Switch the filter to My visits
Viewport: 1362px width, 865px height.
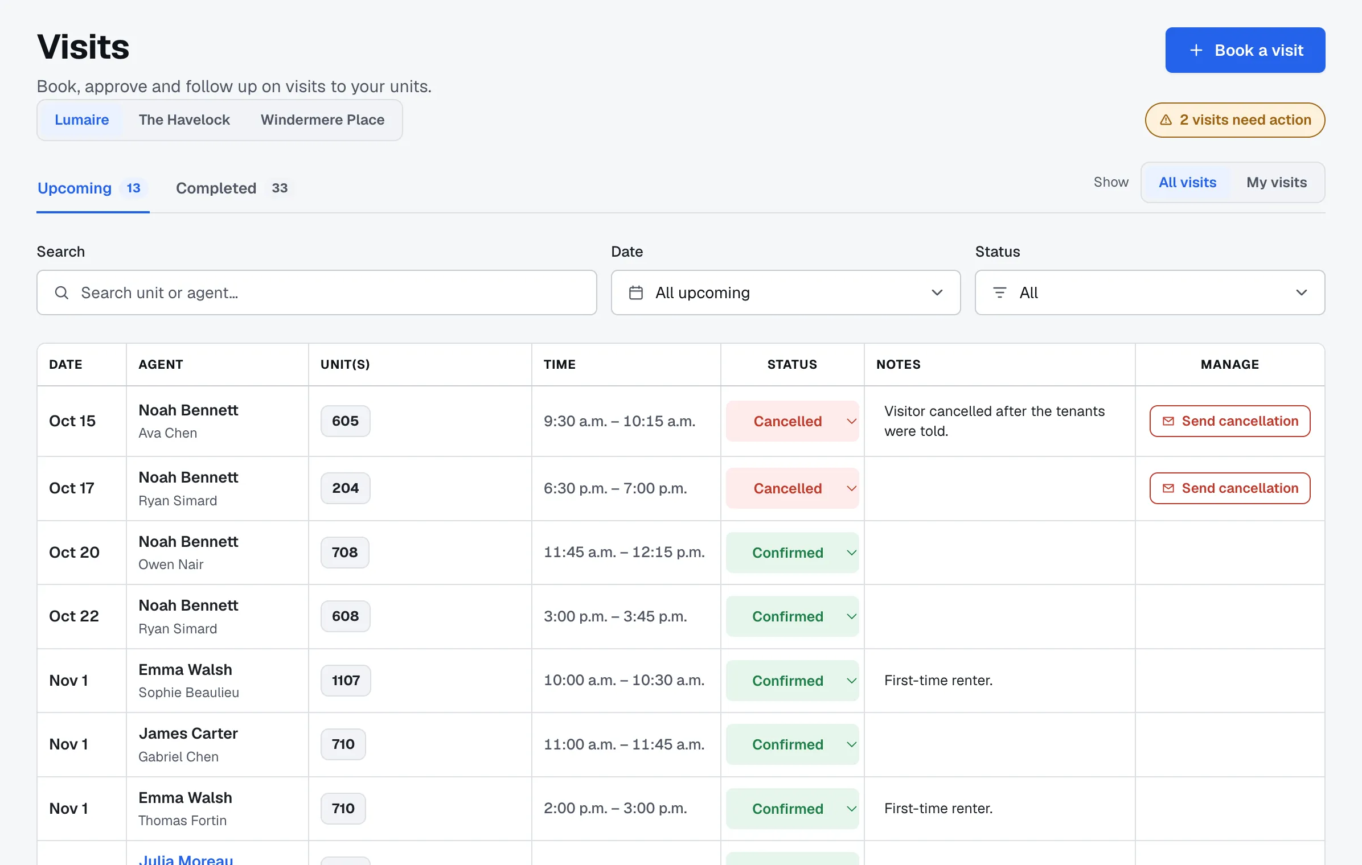[1277, 182]
